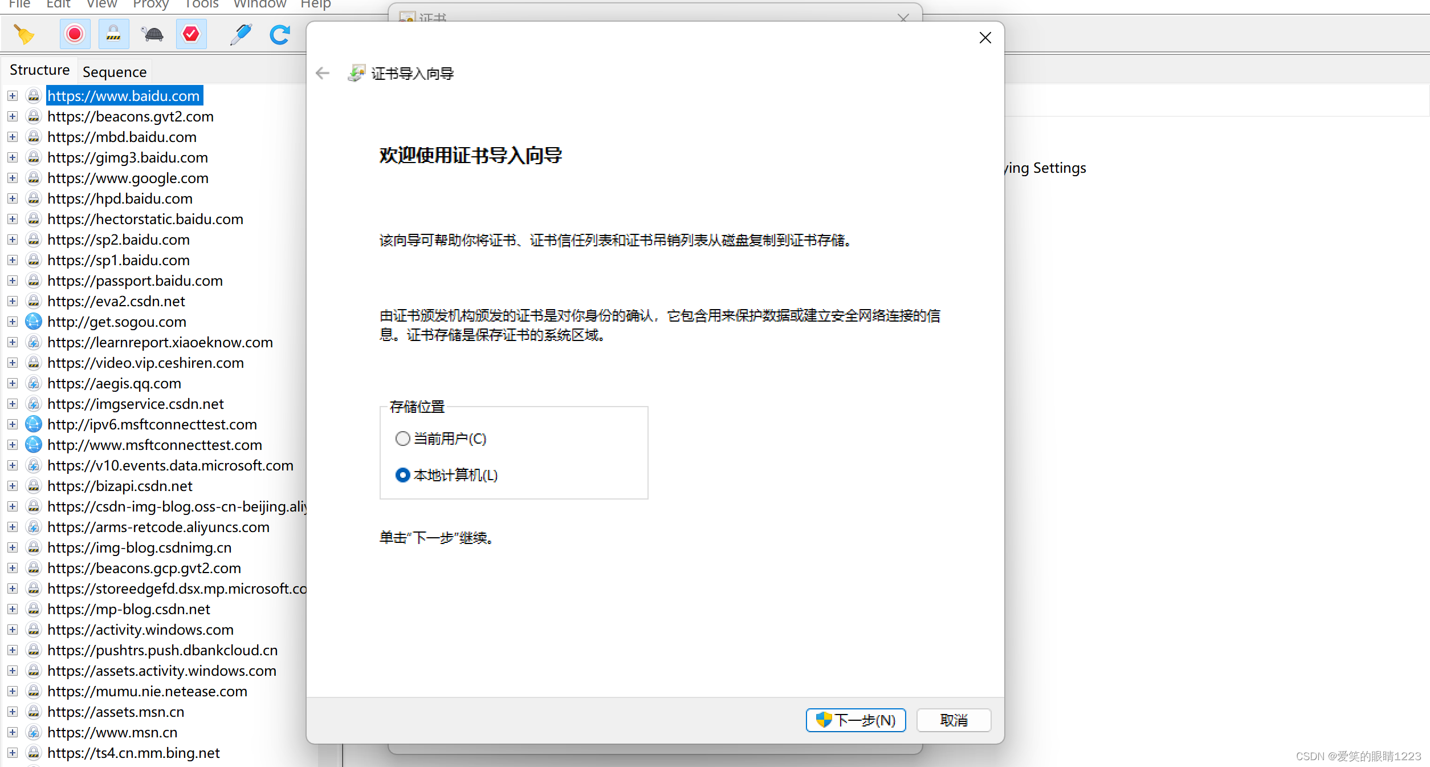Toggle SSL proxying padlock icon
The image size is (1430, 767).
click(113, 34)
